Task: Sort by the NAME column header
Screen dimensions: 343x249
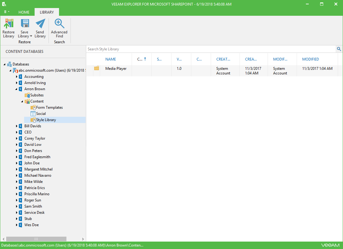Action: click(x=111, y=59)
